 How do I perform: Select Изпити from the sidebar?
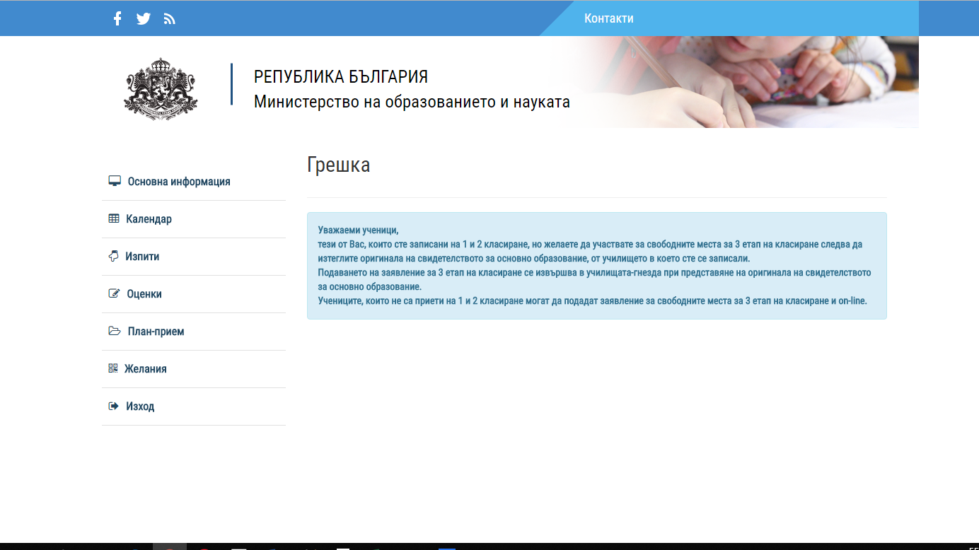pyautogui.click(x=142, y=257)
